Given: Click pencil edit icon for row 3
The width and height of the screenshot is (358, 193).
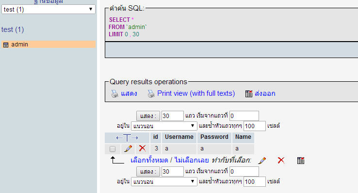Looking at the screenshot, I should pos(128,148).
